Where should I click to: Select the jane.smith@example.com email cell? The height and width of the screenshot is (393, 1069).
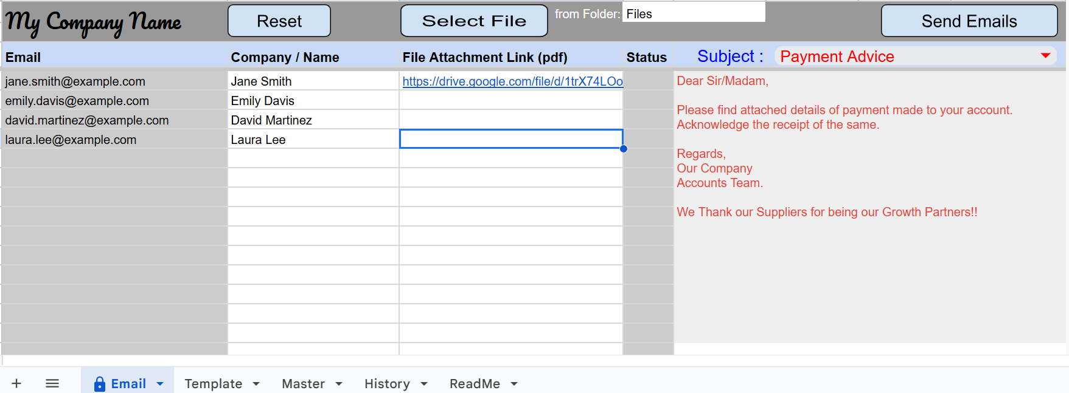(x=114, y=81)
